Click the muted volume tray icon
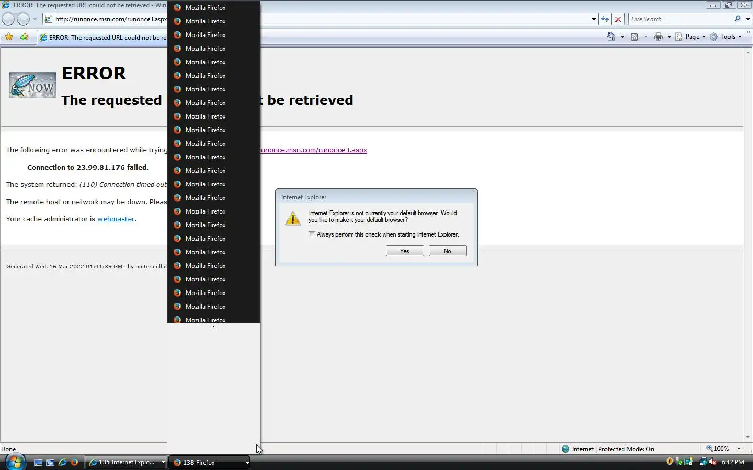This screenshot has width=753, height=470. click(713, 462)
